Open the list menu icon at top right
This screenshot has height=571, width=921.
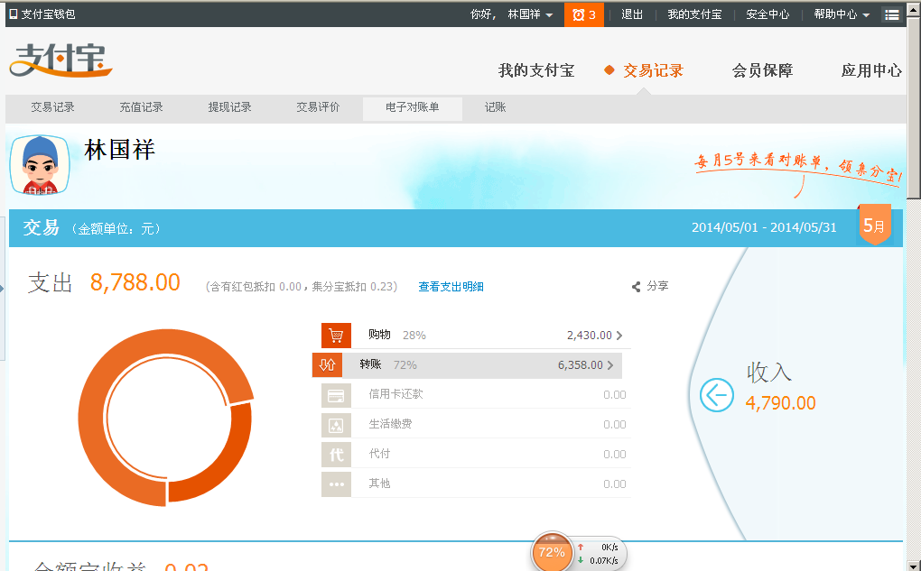pos(892,14)
